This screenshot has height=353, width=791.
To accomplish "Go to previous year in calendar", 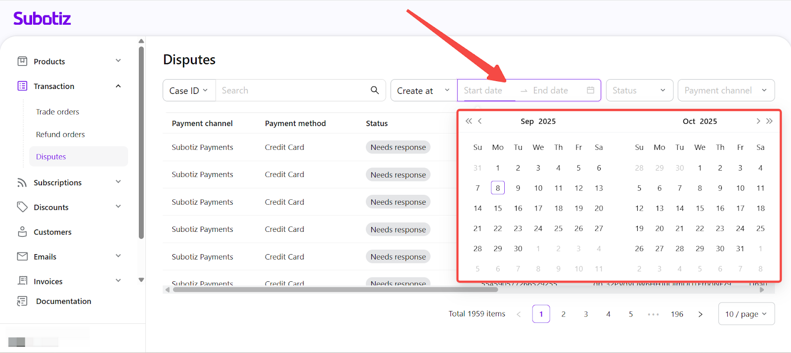I will coord(469,121).
